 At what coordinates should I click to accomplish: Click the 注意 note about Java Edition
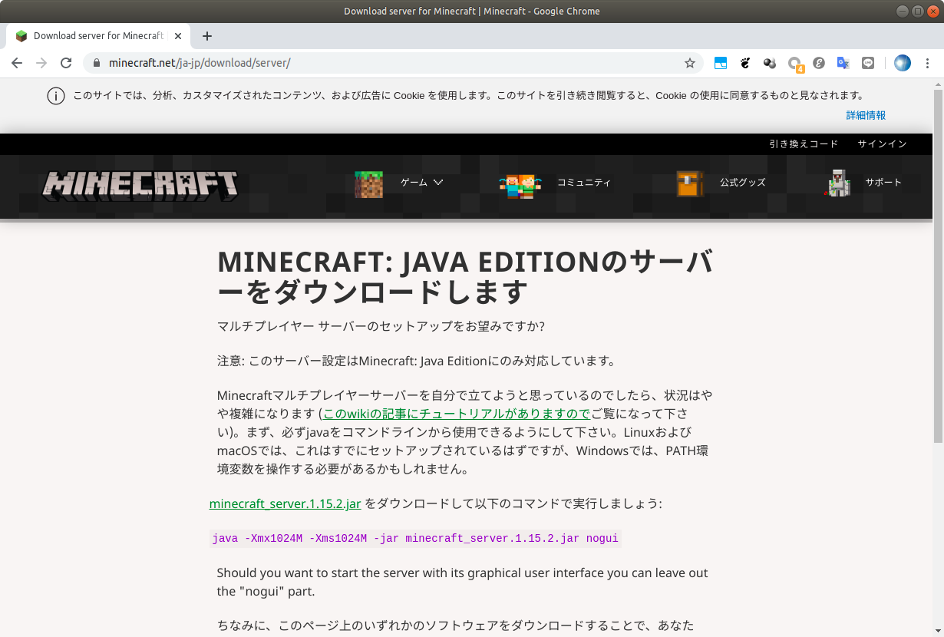pos(417,361)
